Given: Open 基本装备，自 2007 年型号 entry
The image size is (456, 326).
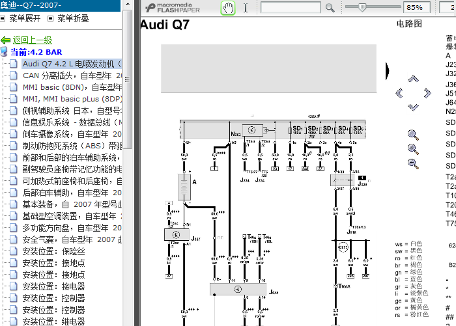Looking at the screenshot, I should tap(72, 204).
